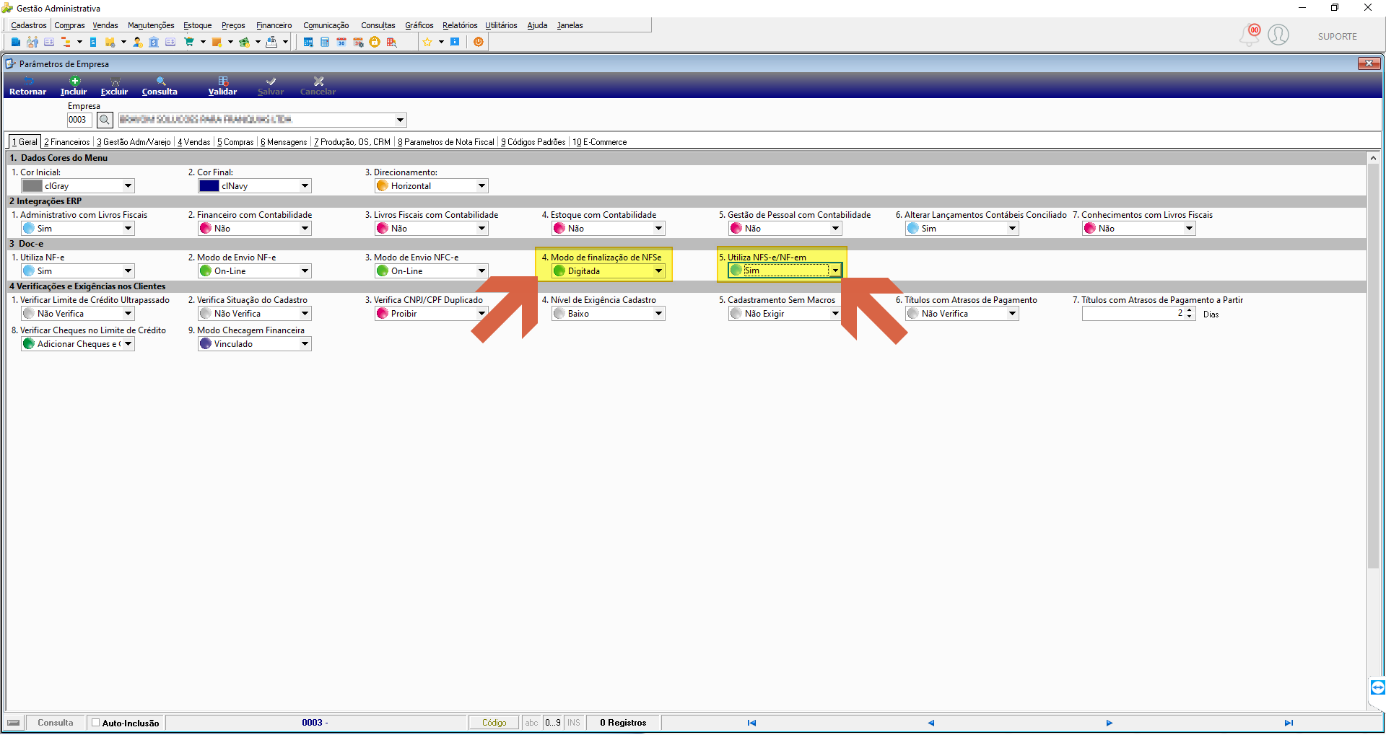This screenshot has width=1386, height=735.
Task: Click the orange hierarchy chart toolbar icon
Action: pos(66,42)
